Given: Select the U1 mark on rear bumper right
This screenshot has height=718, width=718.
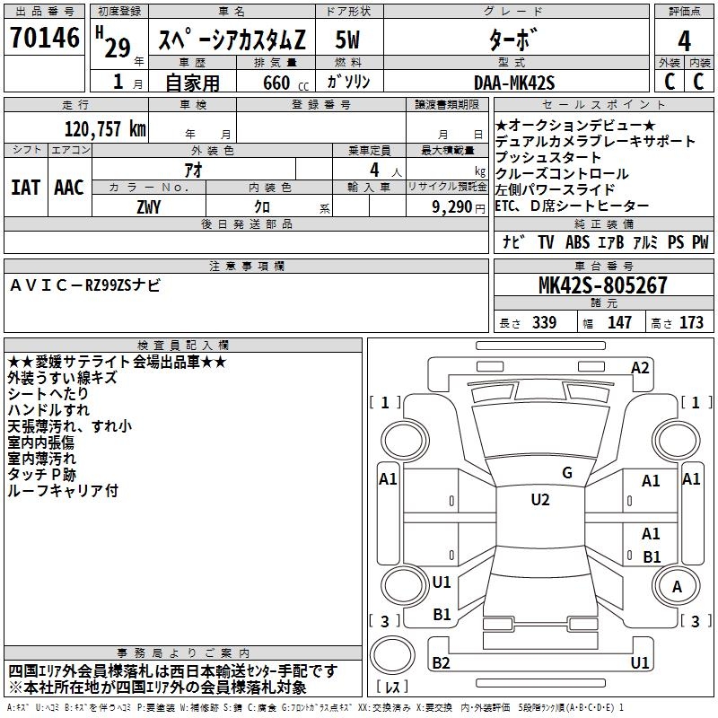Looking at the screenshot, I should [x=640, y=662].
